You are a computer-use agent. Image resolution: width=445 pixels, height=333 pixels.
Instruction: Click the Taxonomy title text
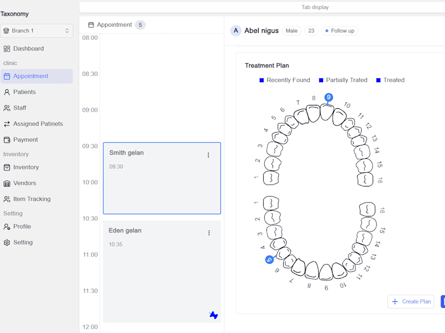14,14
